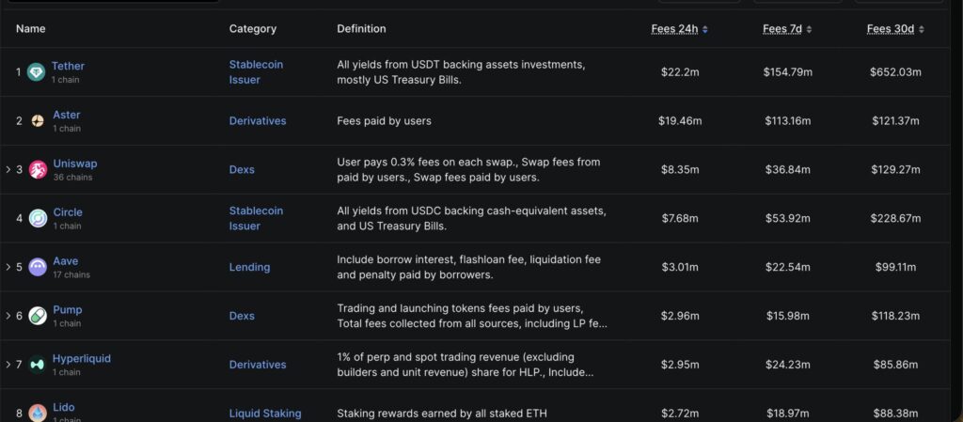This screenshot has height=422, width=963.
Task: Expand the Uniswap row chevron
Action: point(8,170)
